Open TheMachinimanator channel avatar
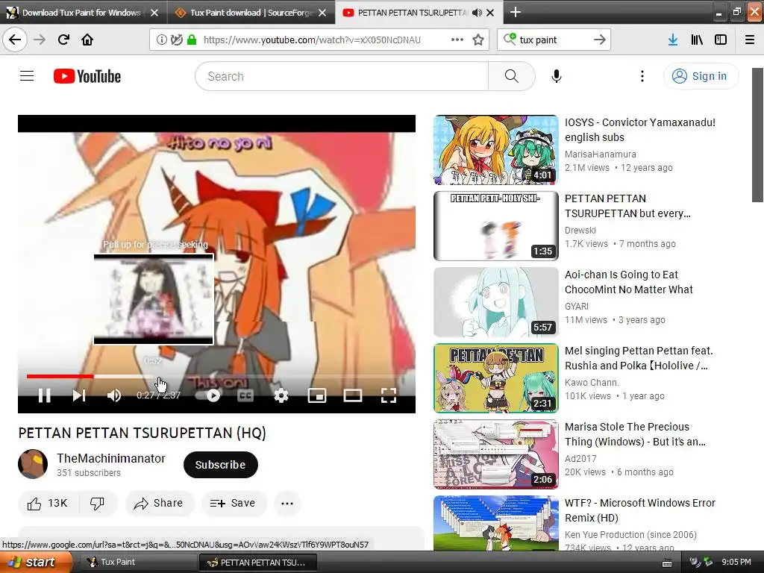Viewport: 764px width, 573px height. pos(33,464)
